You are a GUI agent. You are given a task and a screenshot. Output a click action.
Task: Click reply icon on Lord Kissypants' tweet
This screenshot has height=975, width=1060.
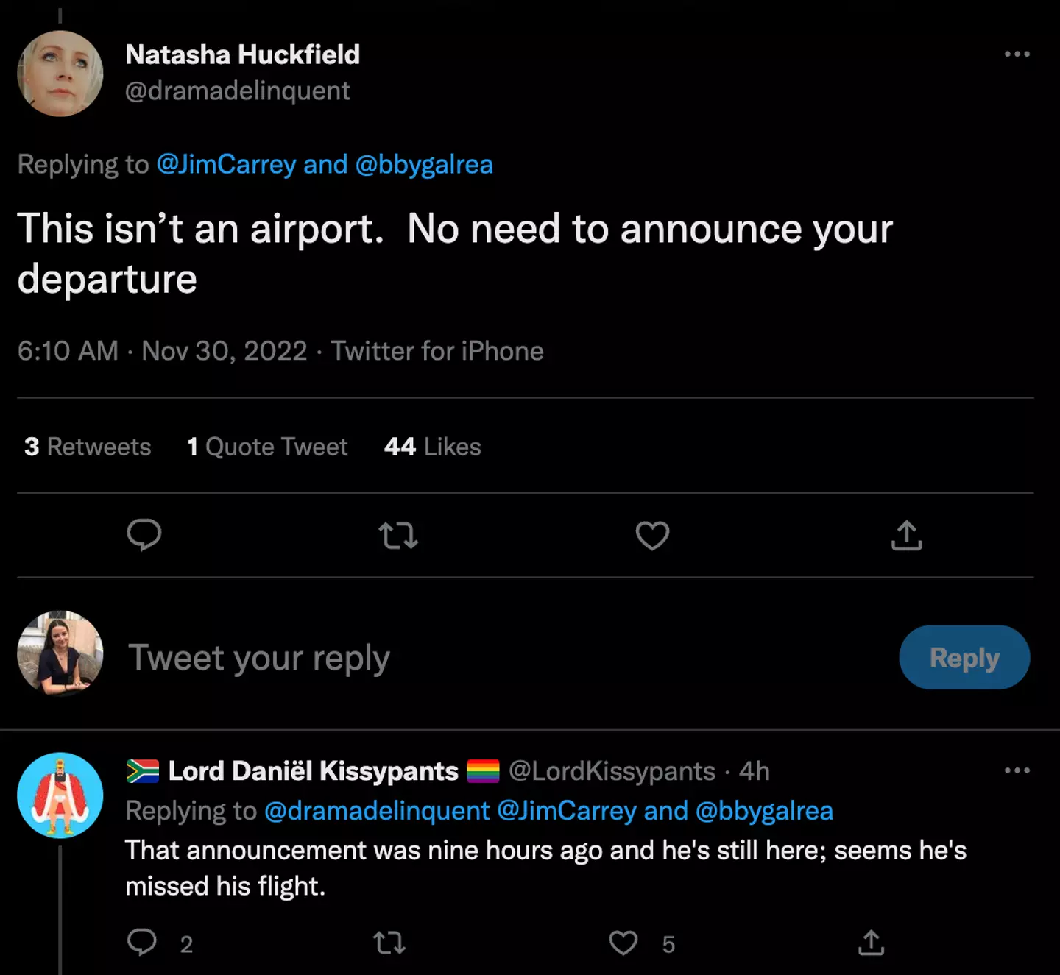[142, 943]
